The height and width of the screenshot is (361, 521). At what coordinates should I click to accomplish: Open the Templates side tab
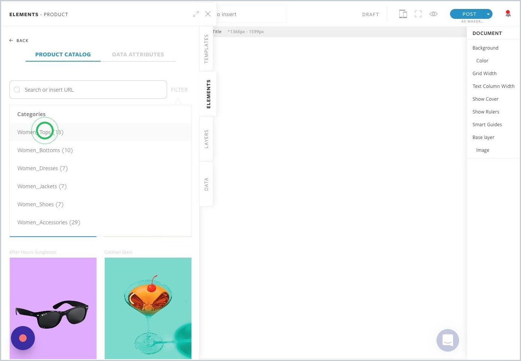pos(206,49)
